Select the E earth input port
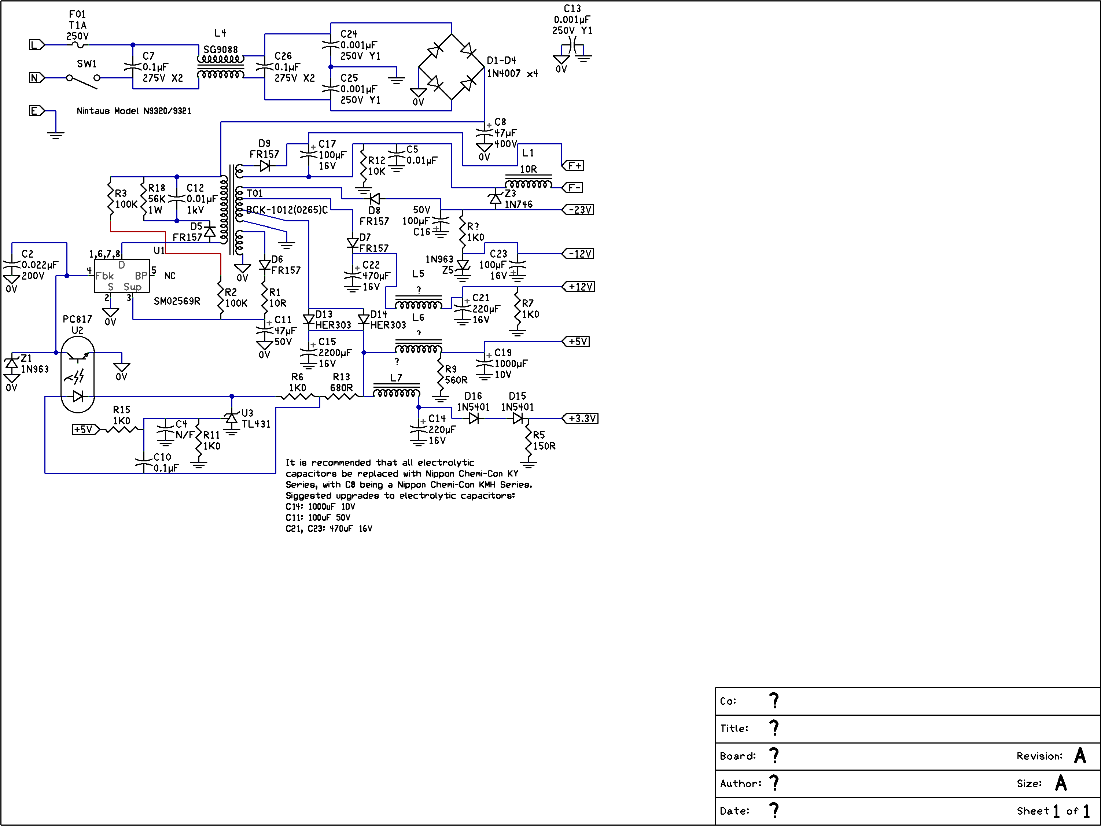Image resolution: width=1101 pixels, height=826 pixels. 37,110
